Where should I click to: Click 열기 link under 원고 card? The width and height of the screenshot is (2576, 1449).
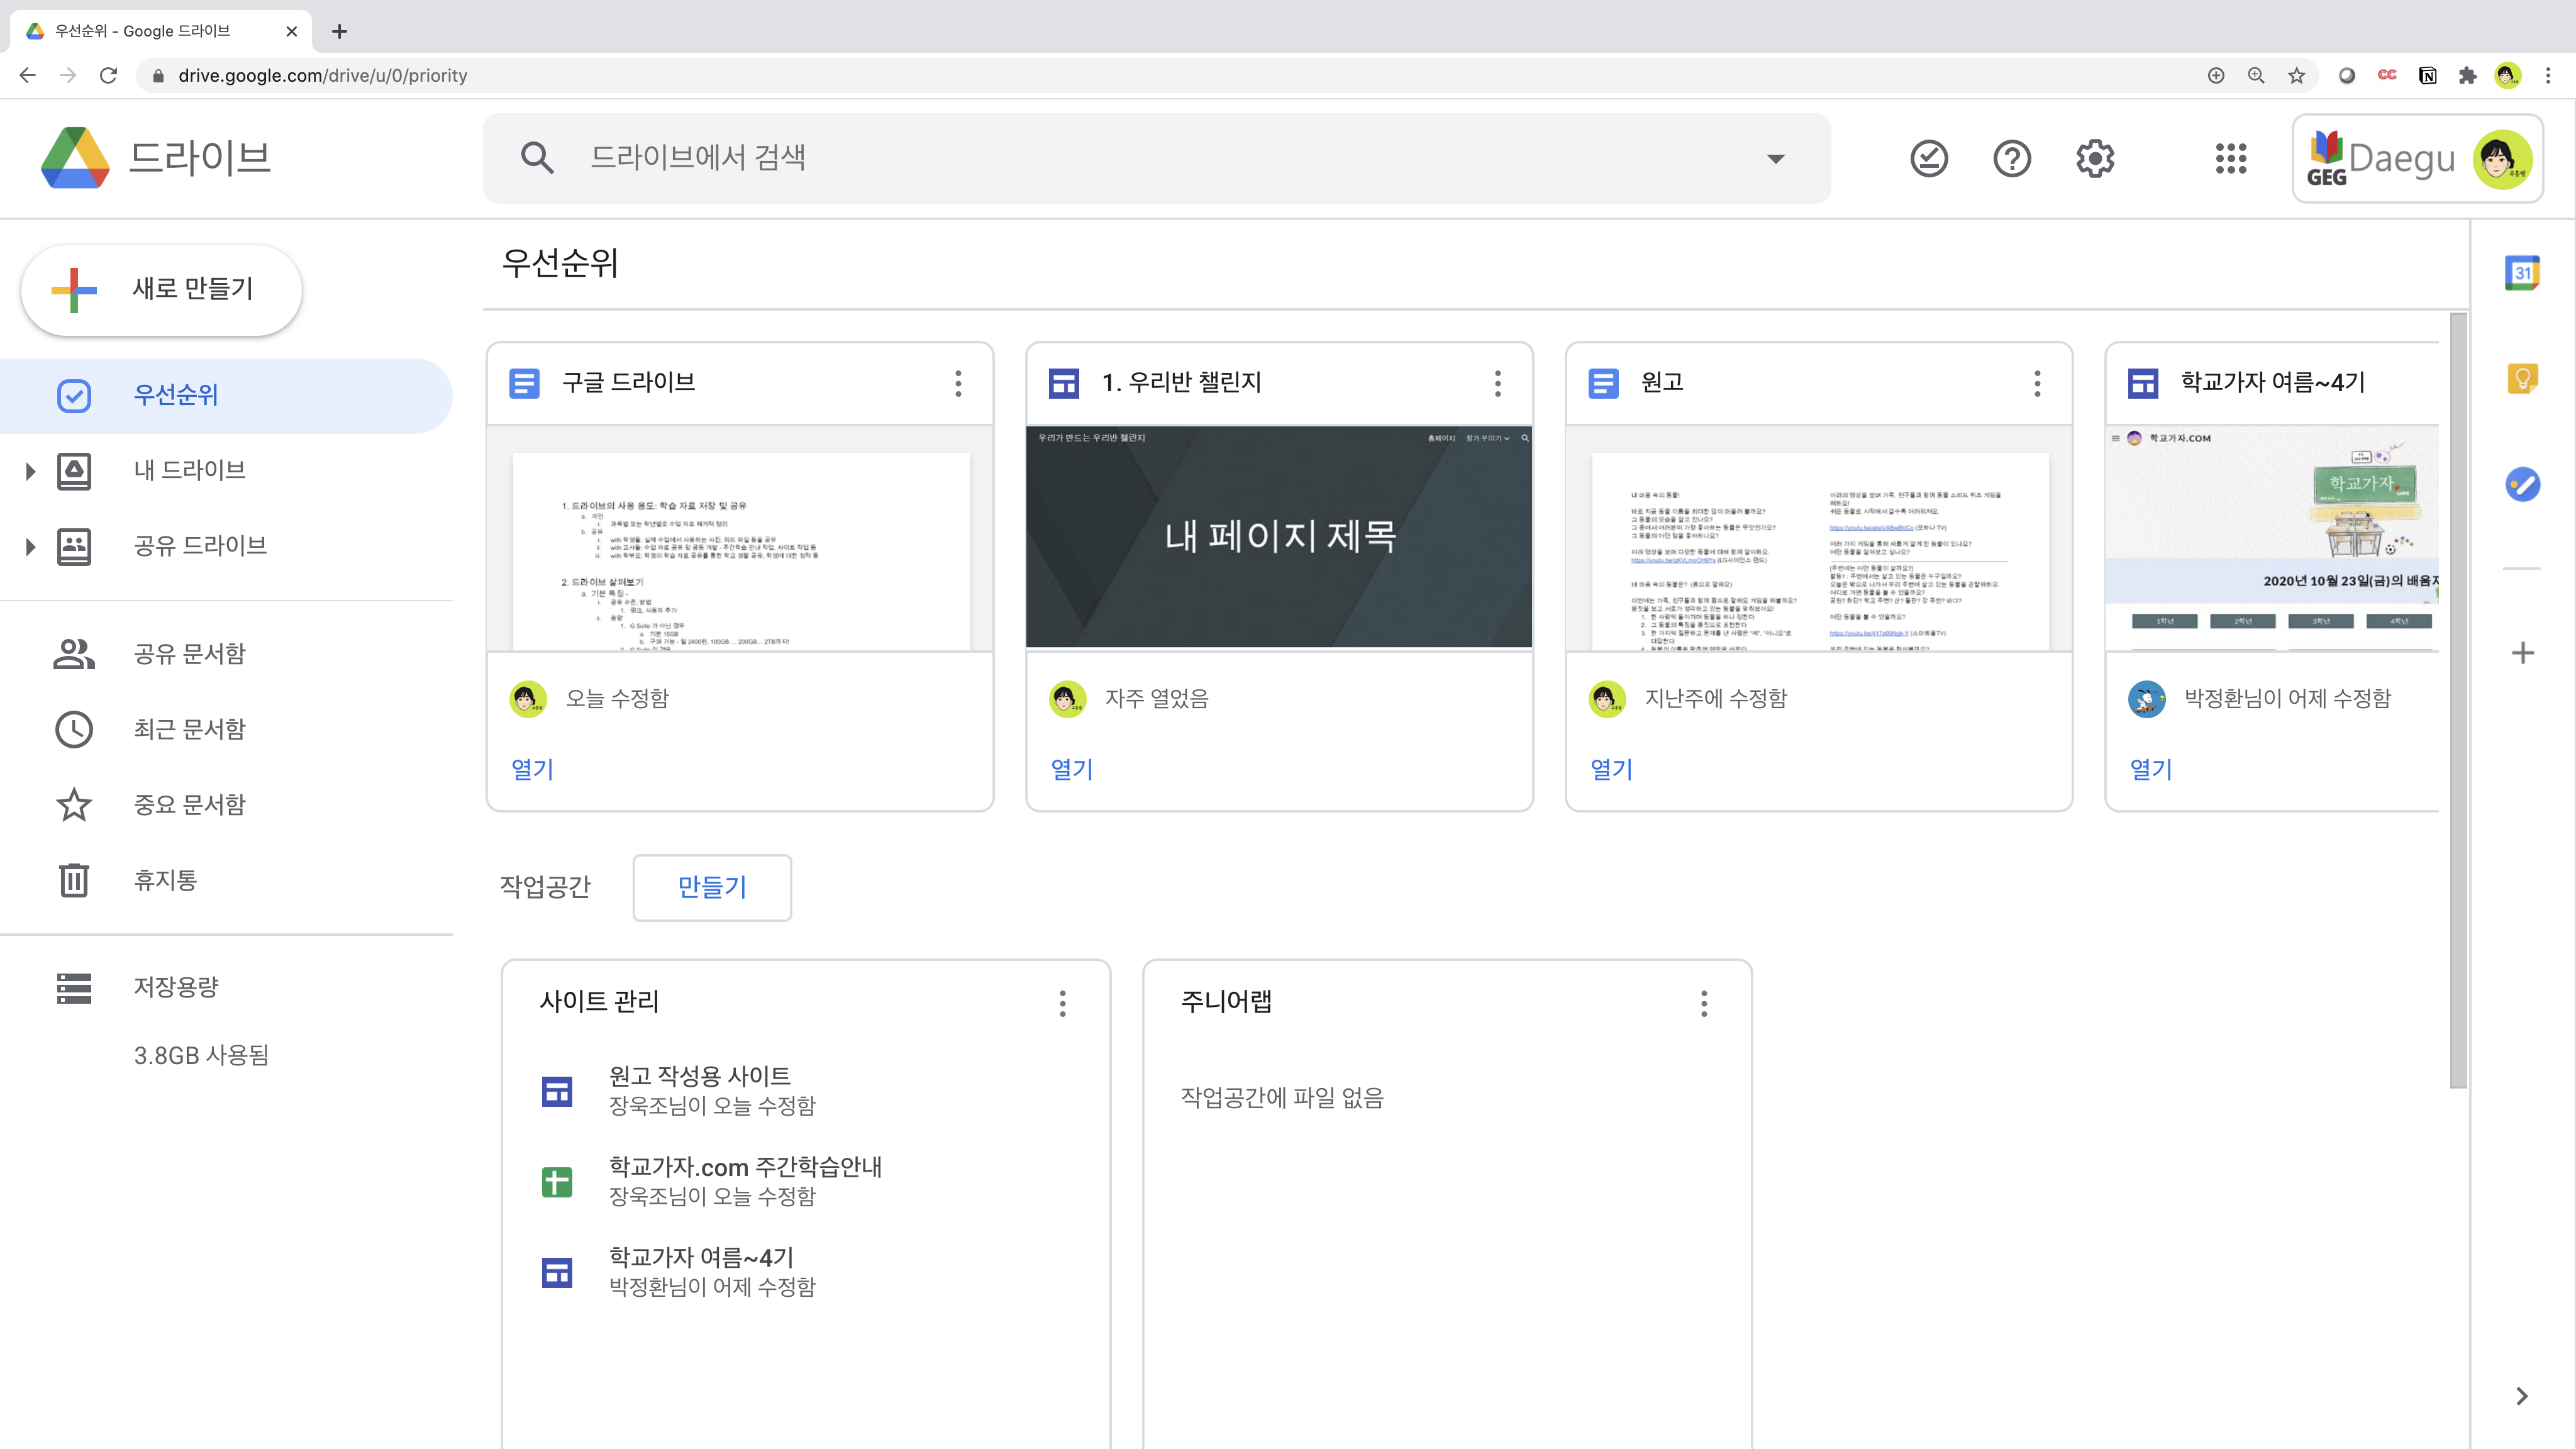(x=1610, y=769)
